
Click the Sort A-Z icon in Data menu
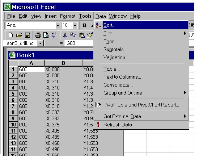tap(98, 25)
